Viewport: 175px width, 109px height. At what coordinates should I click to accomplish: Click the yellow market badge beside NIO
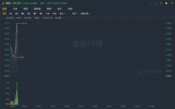[x=3, y=3]
